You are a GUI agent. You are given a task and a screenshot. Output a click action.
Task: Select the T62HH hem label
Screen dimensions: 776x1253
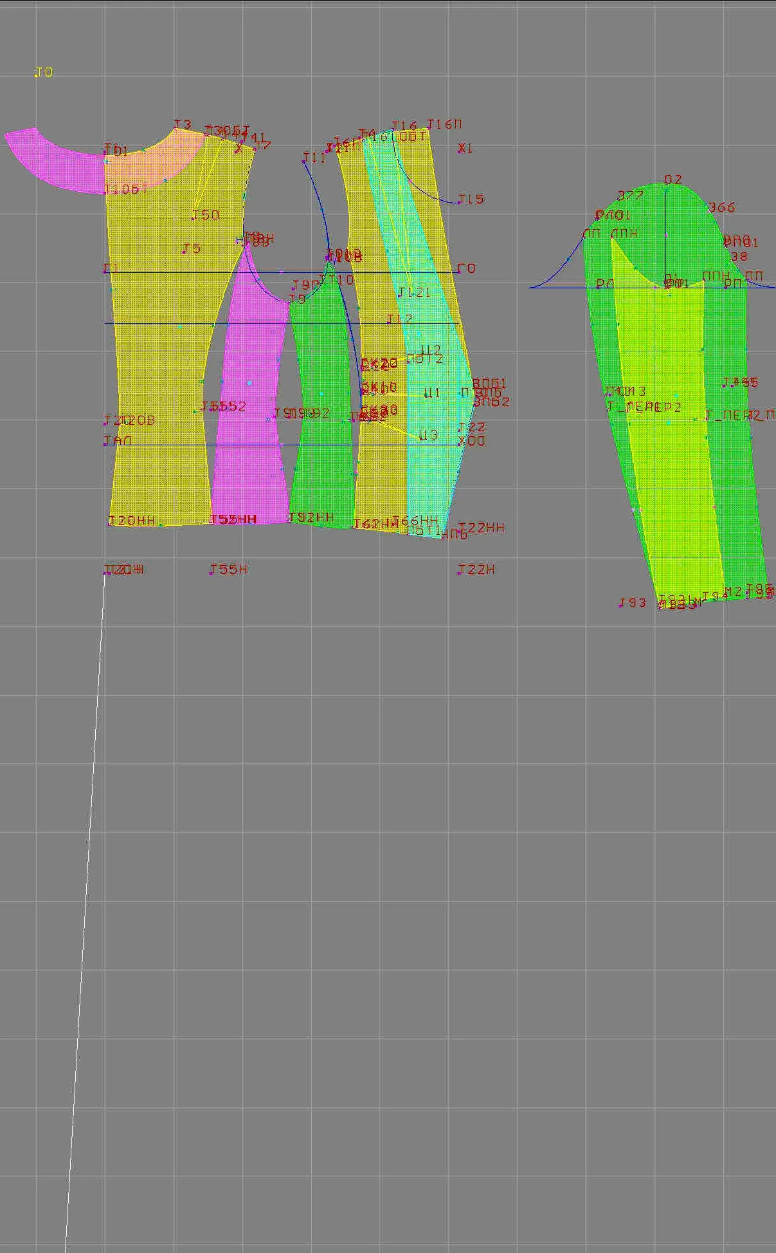pos(376,524)
